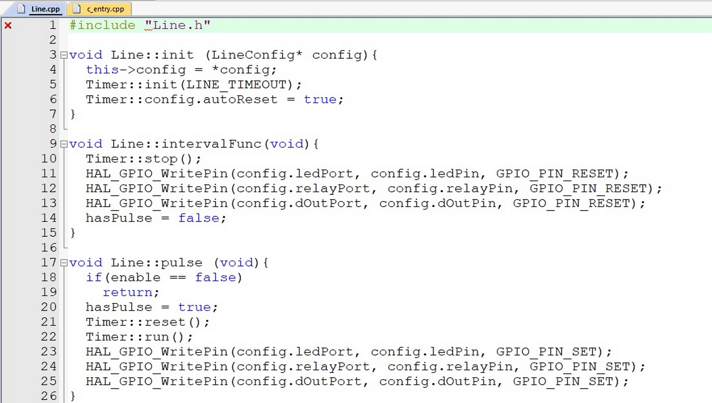Click config.dOutPin on line 25
Viewport: 712px width, 403px height.
click(x=437, y=381)
